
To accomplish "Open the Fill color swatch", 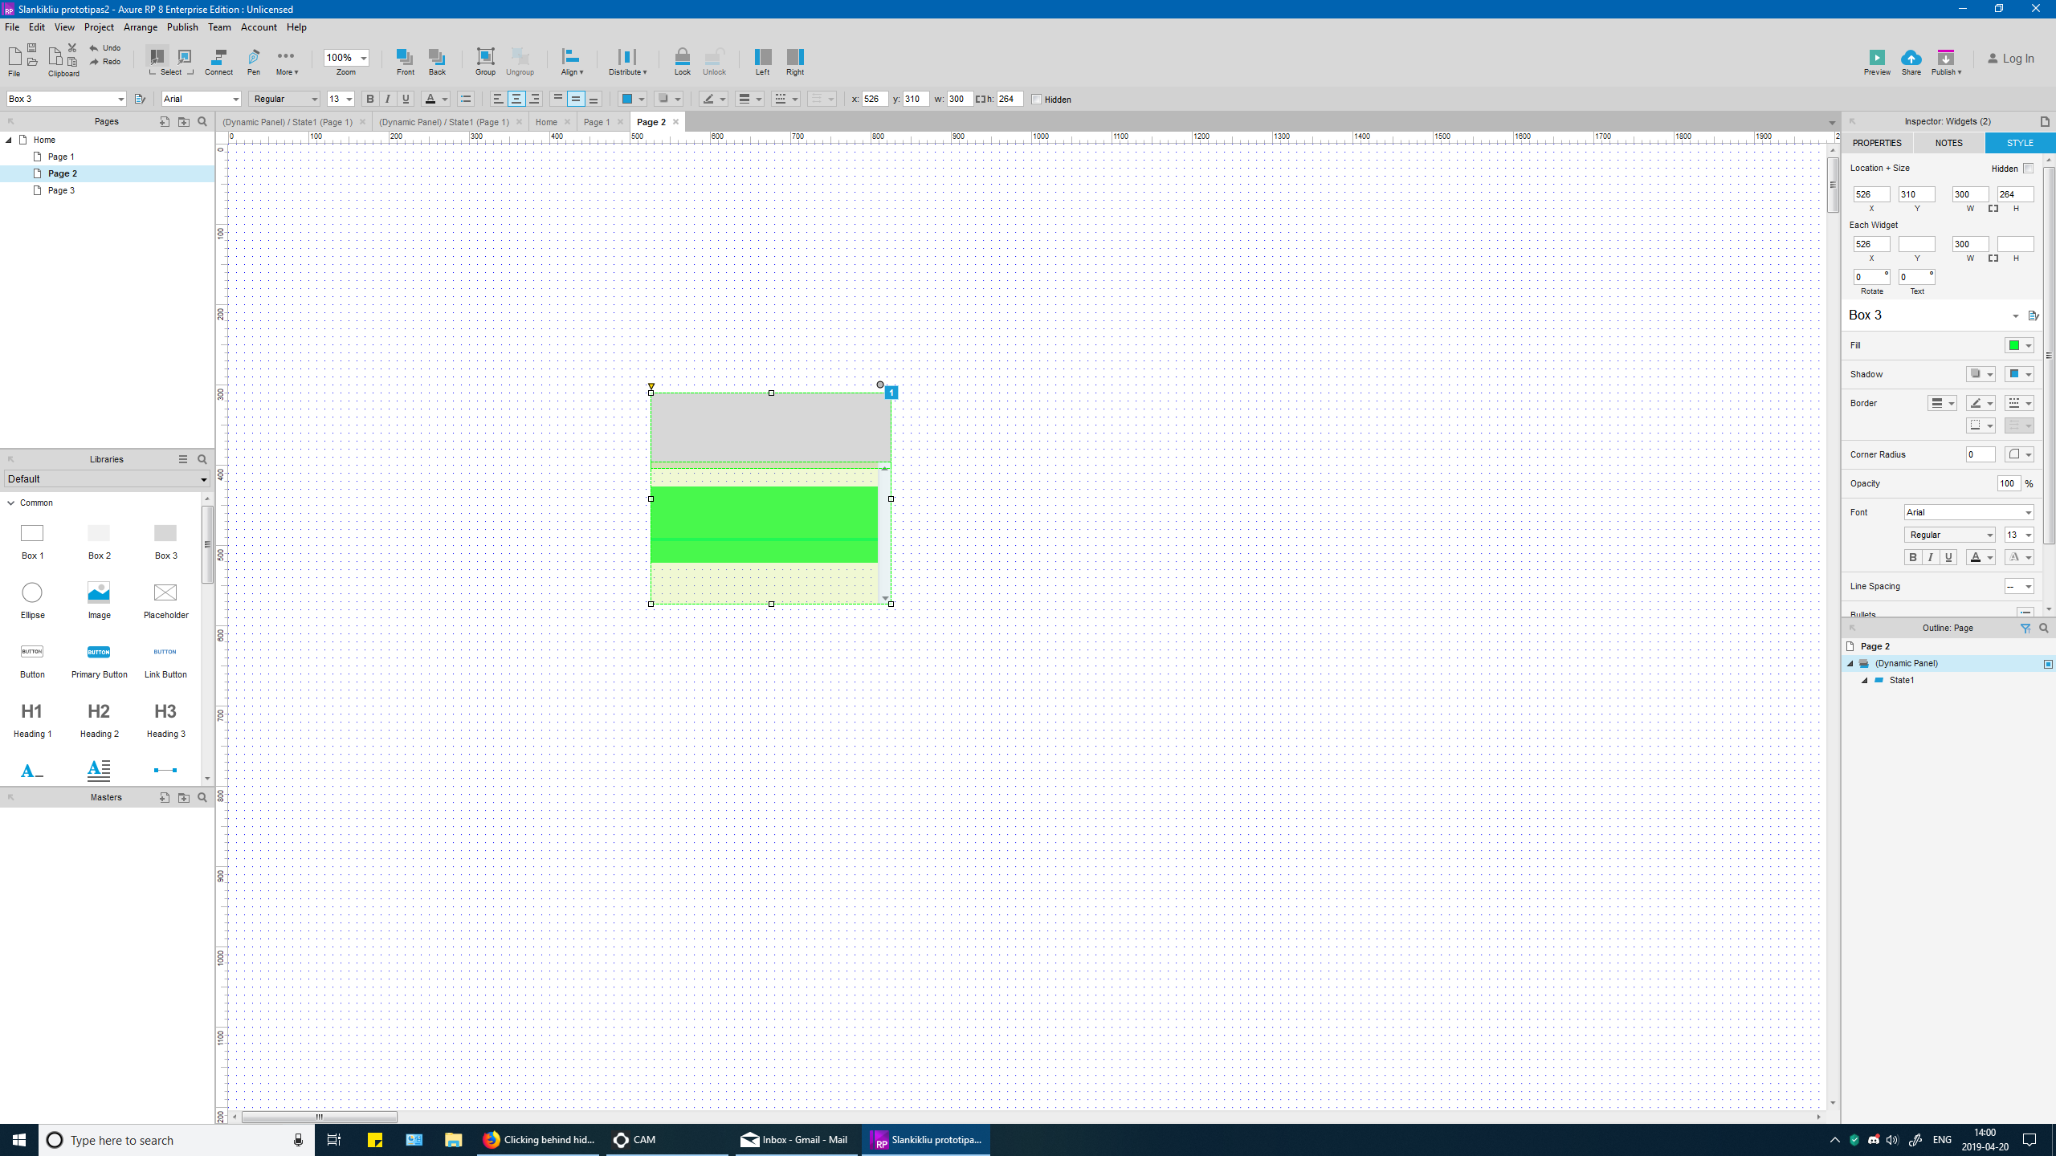I will (x=2014, y=346).
